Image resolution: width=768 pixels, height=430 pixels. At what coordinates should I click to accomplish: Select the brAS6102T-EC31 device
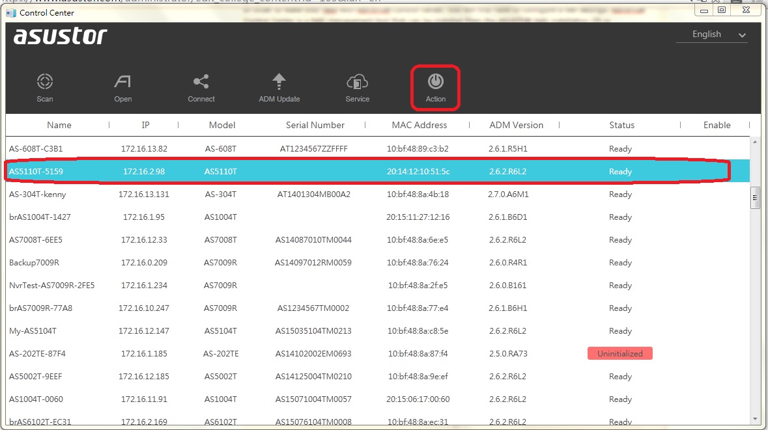[x=40, y=422]
